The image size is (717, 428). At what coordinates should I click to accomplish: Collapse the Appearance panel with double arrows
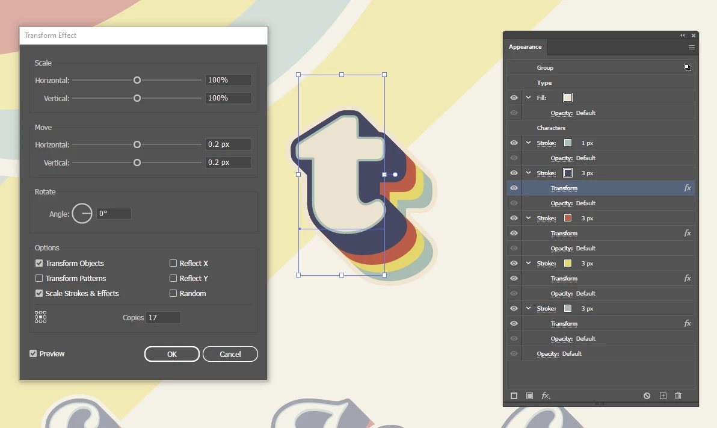tap(682, 36)
